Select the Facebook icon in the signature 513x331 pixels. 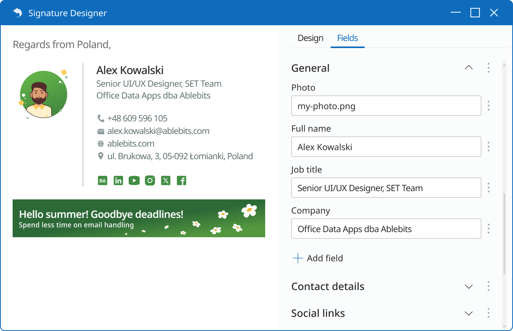181,180
